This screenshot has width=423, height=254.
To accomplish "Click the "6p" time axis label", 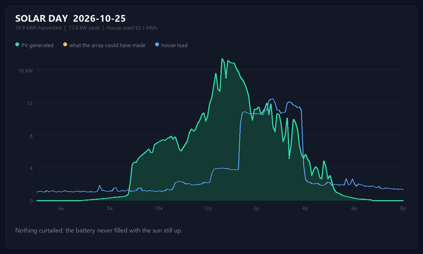I will click(354, 208).
